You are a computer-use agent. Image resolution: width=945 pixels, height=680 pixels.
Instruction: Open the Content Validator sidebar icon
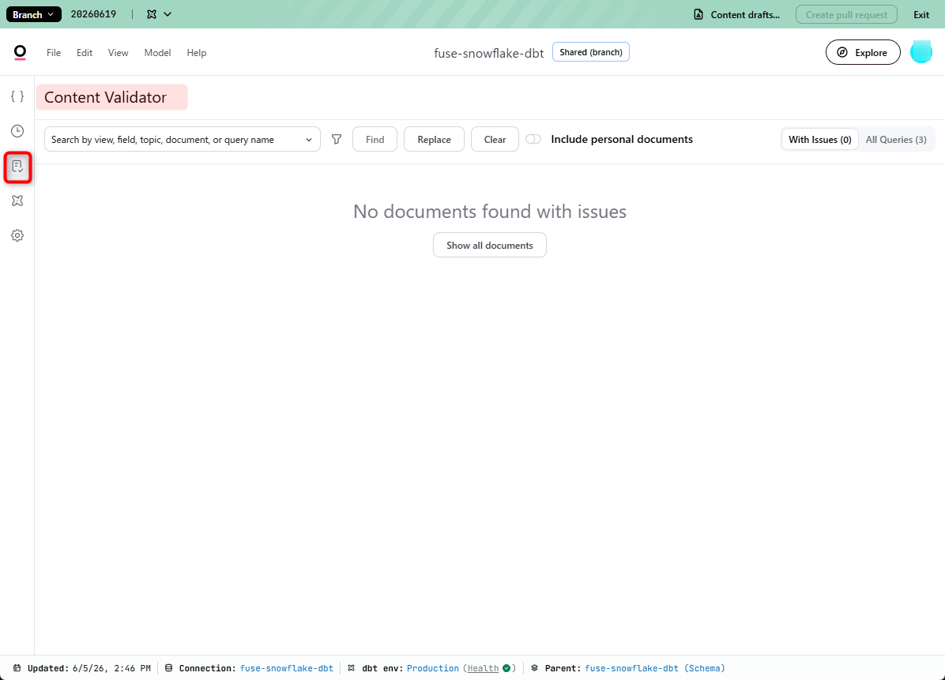(x=17, y=167)
